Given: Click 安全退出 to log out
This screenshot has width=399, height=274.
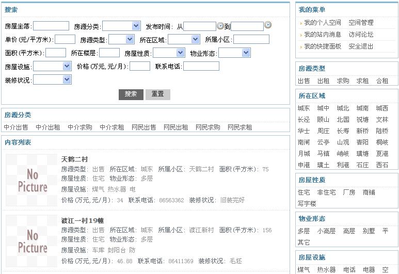Looking at the screenshot, I should click(x=361, y=46).
